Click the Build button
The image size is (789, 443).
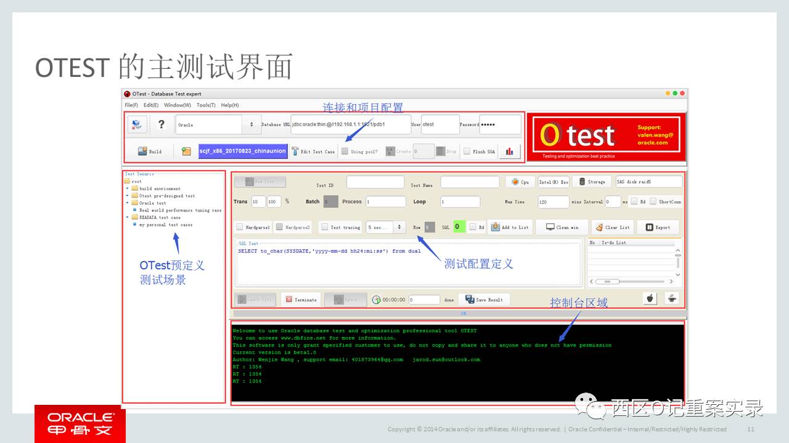coord(150,151)
